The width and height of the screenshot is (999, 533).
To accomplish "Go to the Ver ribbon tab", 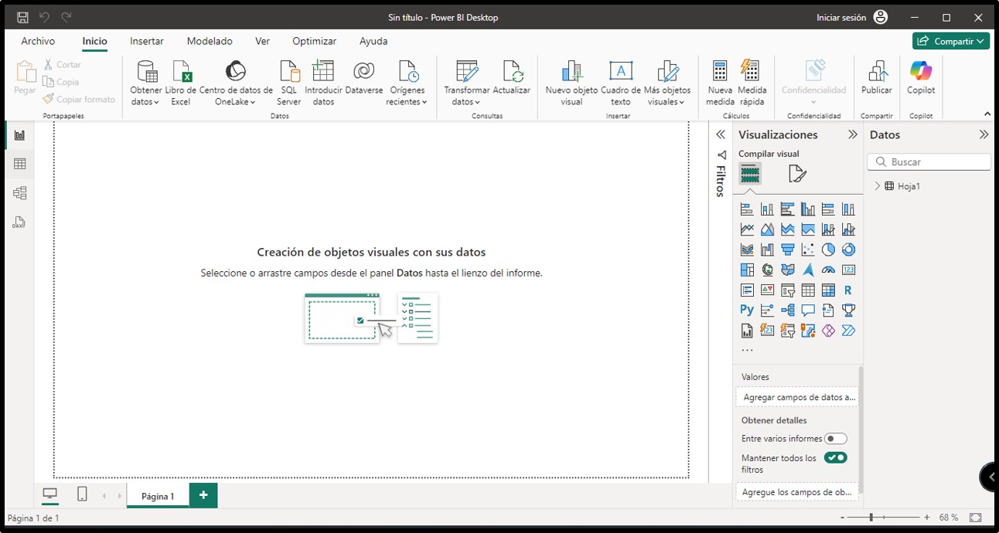I will 263,41.
